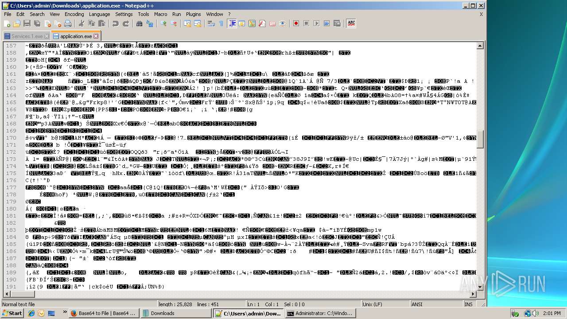Create a new file with the New toolbar icon

tap(7, 23)
